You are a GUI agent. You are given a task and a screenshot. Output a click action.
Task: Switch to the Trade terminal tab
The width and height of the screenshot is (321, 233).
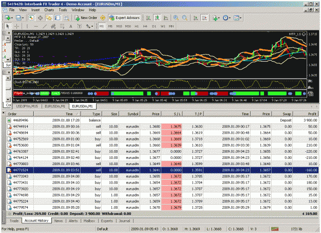(x=14, y=221)
